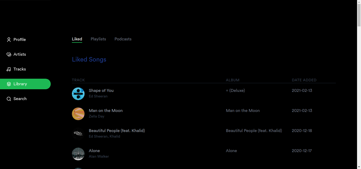Open the Profile person icon
The width and height of the screenshot is (361, 169).
click(9, 40)
